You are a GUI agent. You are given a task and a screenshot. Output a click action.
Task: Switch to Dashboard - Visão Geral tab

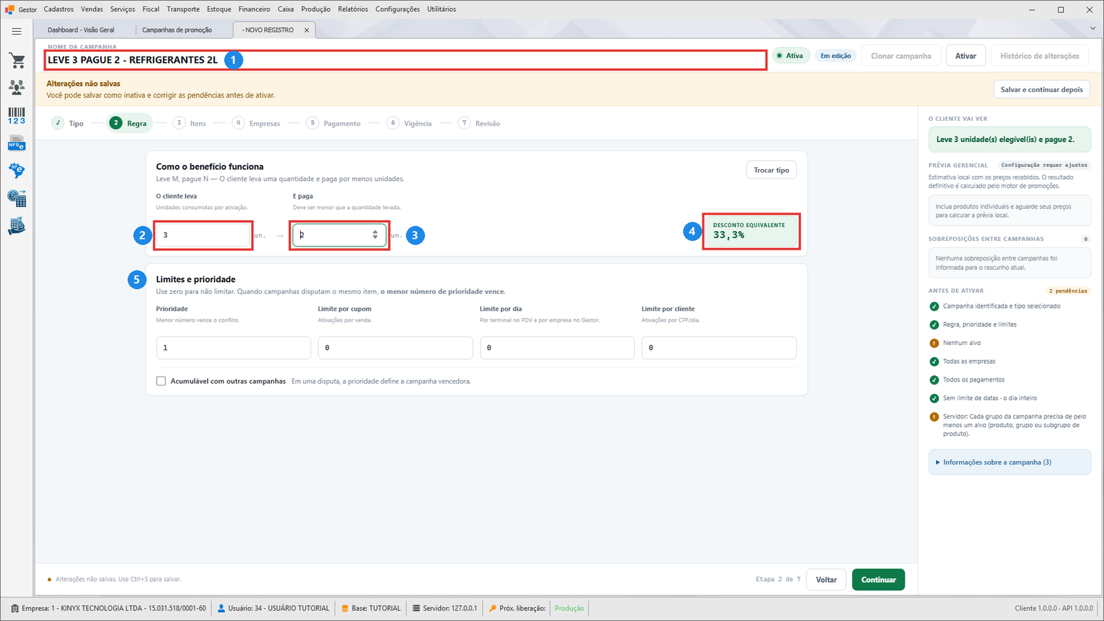(81, 30)
